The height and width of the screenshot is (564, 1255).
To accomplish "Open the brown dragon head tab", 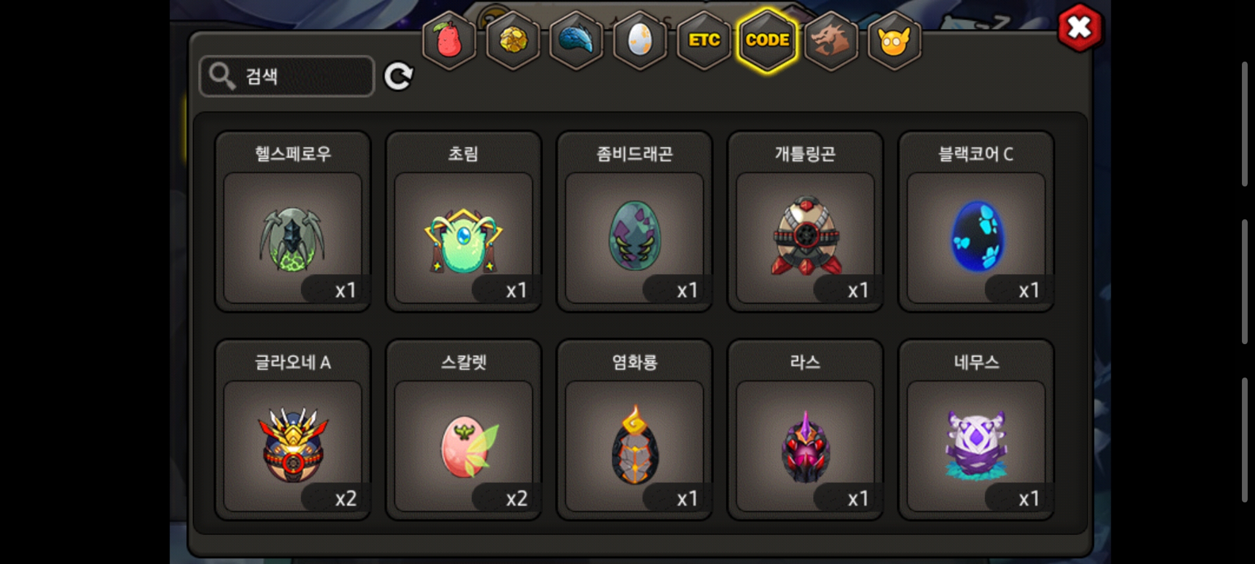I will point(831,41).
